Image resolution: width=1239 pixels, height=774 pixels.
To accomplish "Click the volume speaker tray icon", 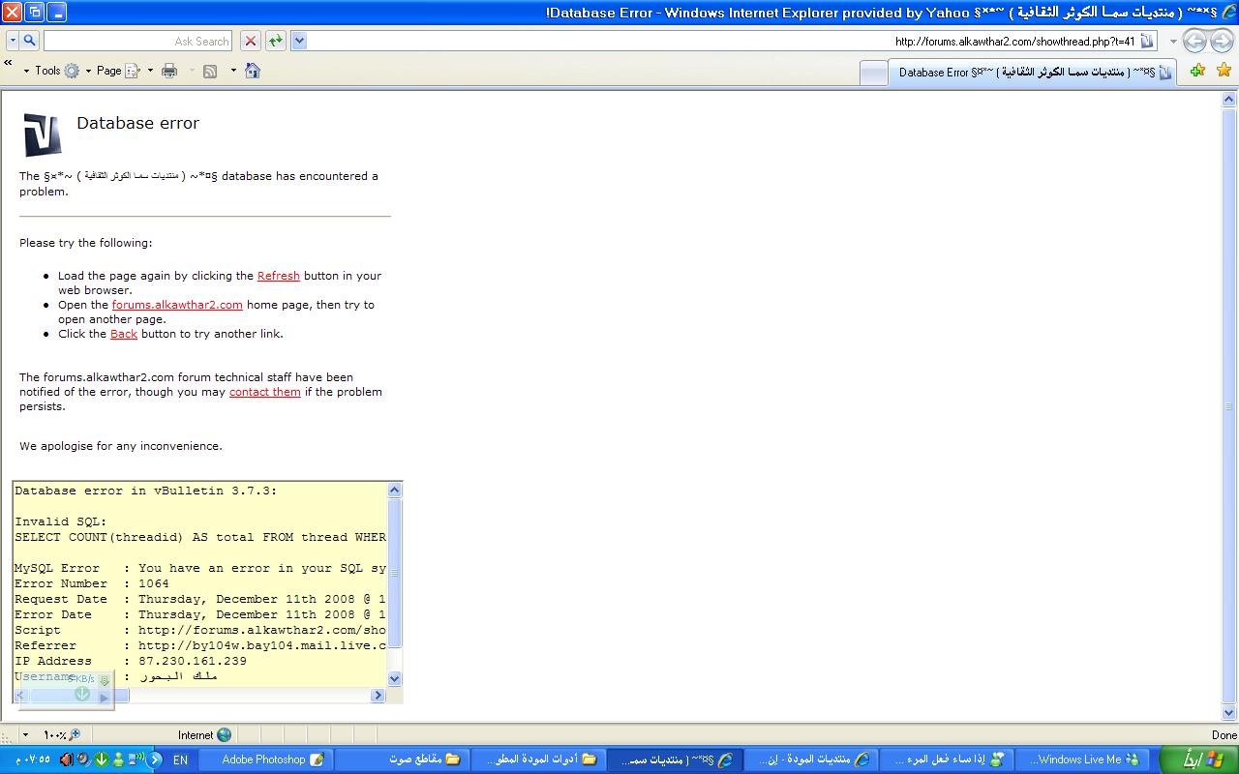I will [66, 759].
